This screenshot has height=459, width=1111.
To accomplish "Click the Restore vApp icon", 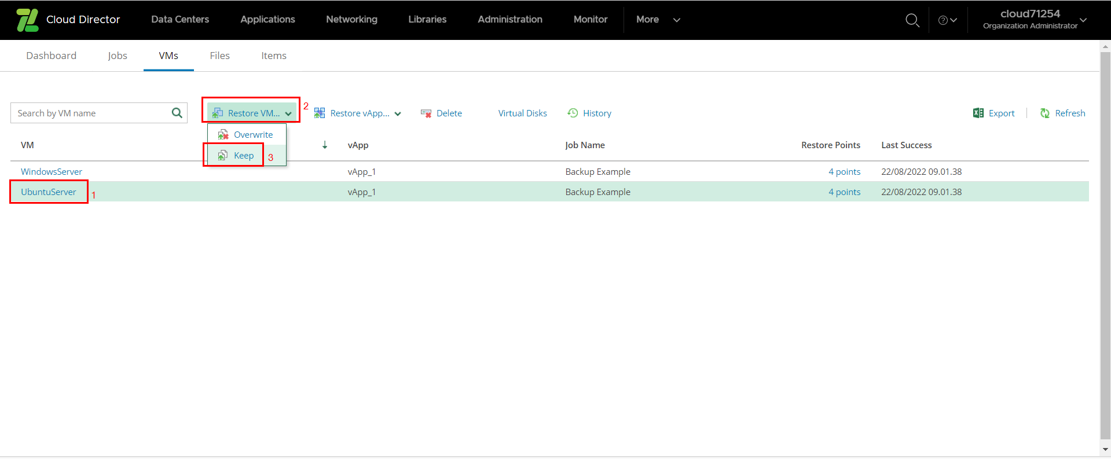I will pos(320,113).
